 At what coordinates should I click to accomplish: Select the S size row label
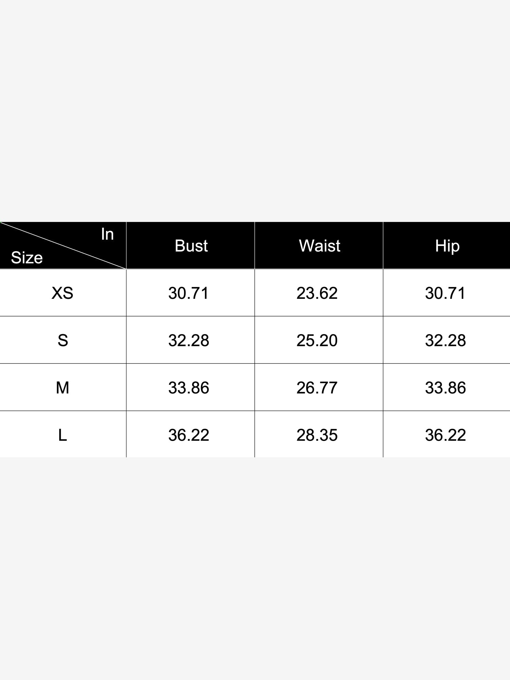pyautogui.click(x=63, y=340)
